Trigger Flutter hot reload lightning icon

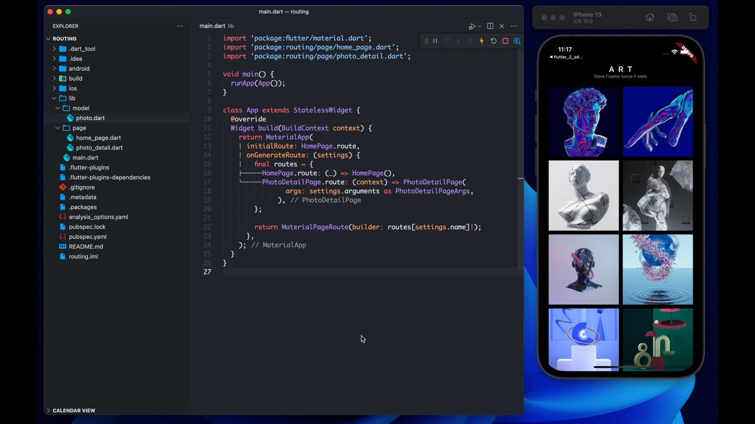[x=482, y=41]
